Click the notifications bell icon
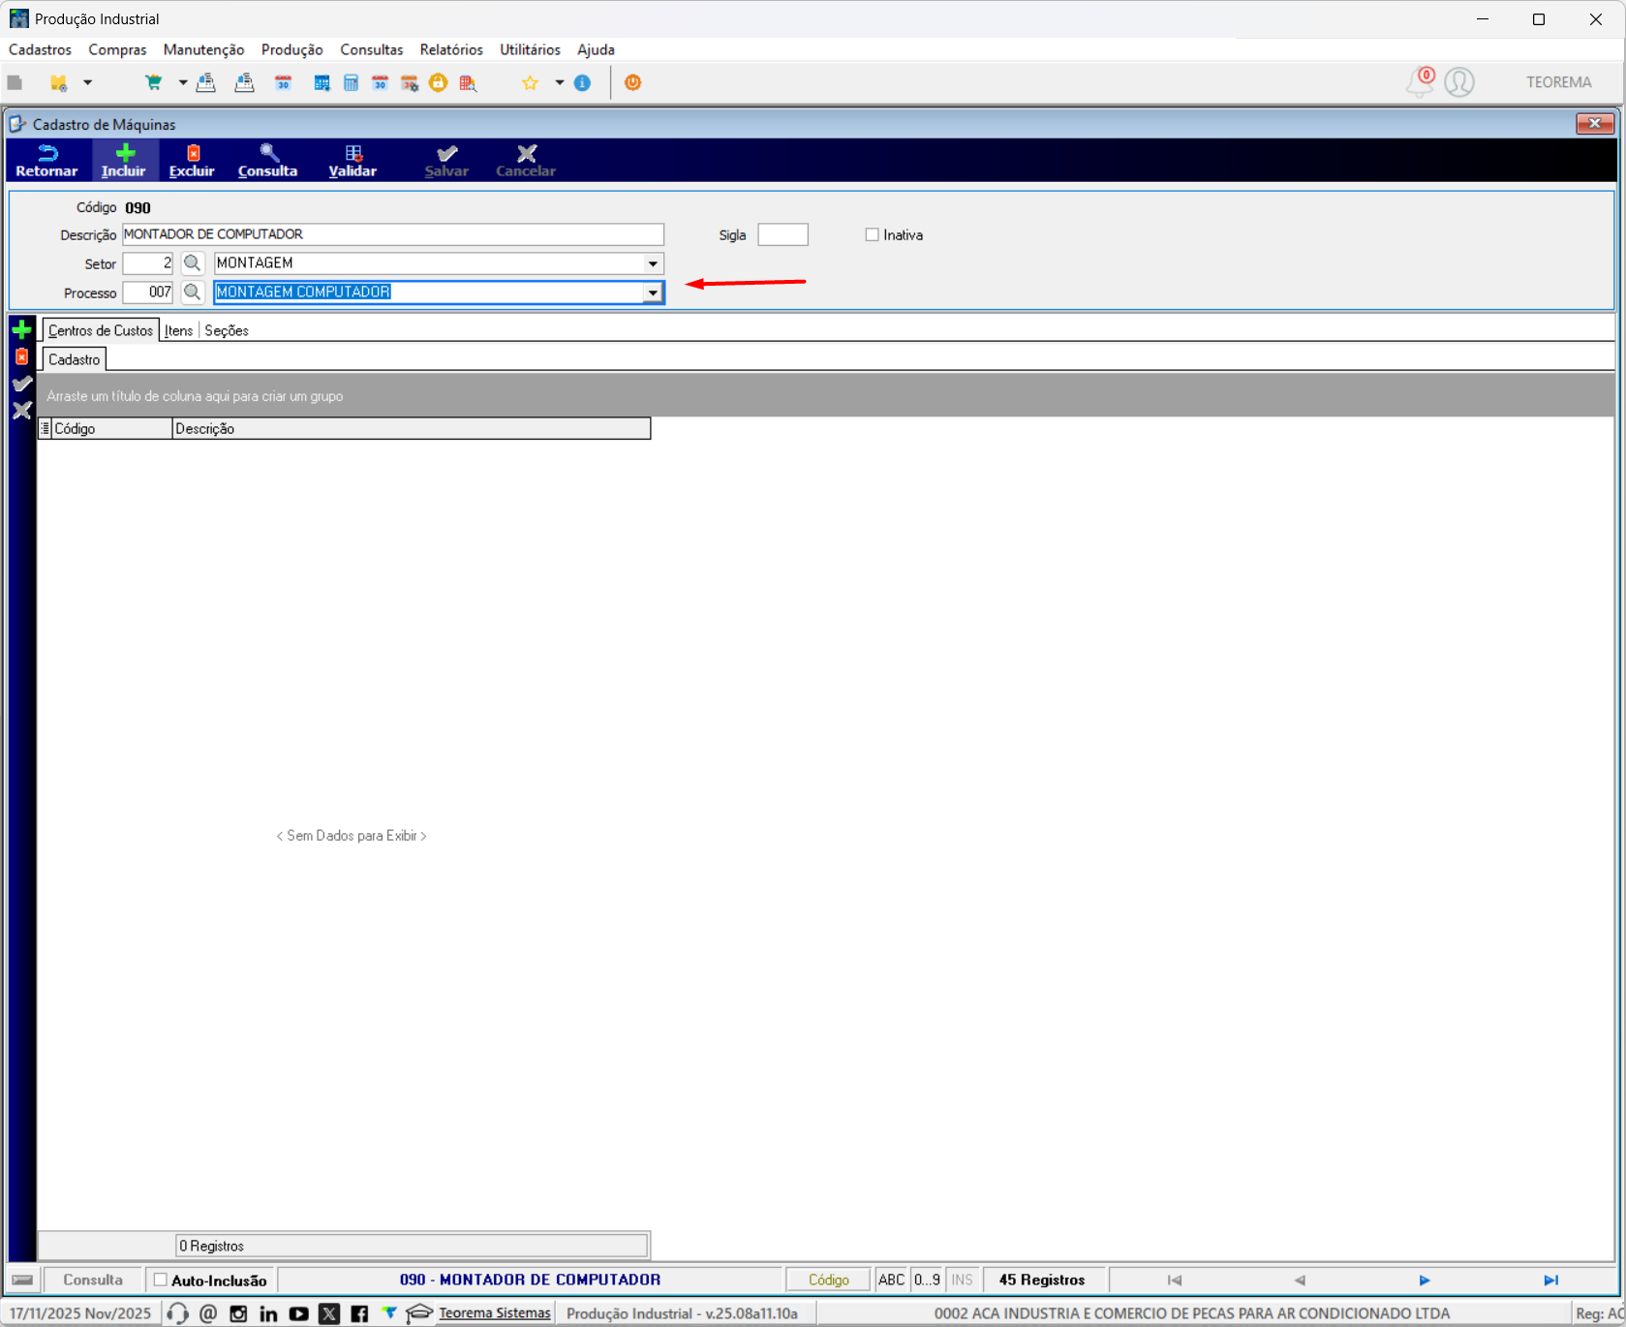1626x1327 pixels. [x=1420, y=82]
